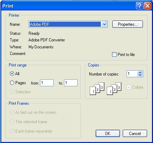
Task: Decrease number of copies with the down arrow
Action: 140,75
